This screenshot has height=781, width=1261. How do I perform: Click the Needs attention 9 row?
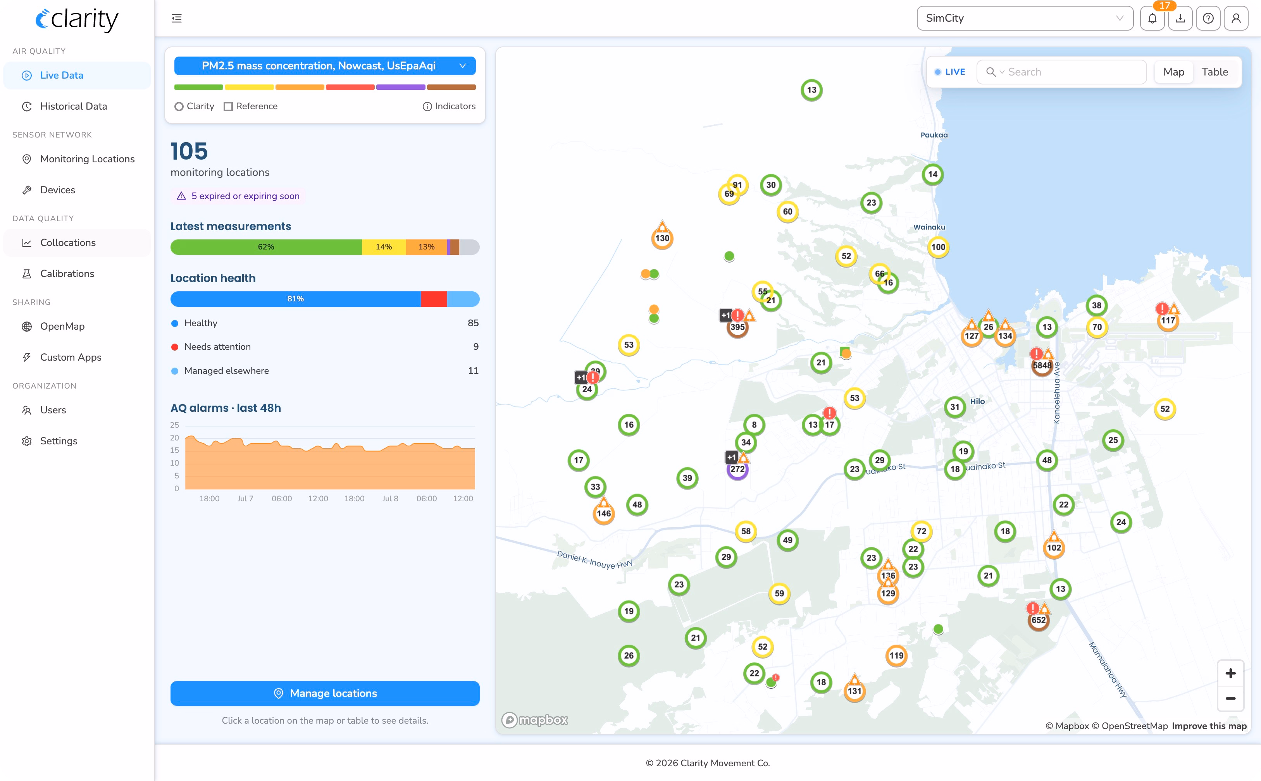tap(325, 347)
